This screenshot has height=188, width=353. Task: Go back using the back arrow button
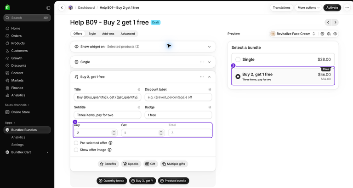tap(62, 8)
